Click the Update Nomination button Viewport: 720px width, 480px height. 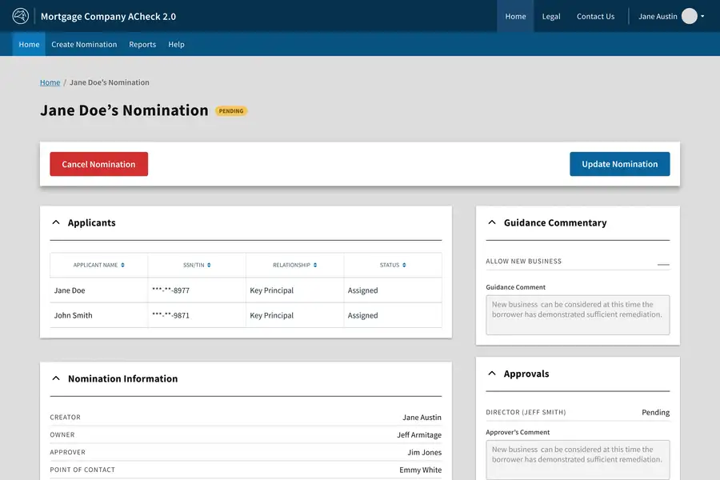point(619,164)
